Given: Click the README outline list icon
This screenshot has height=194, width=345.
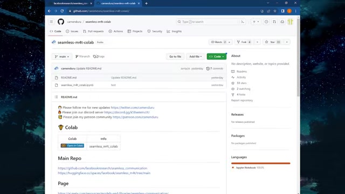Looking at the screenshot, I should tap(56, 97).
